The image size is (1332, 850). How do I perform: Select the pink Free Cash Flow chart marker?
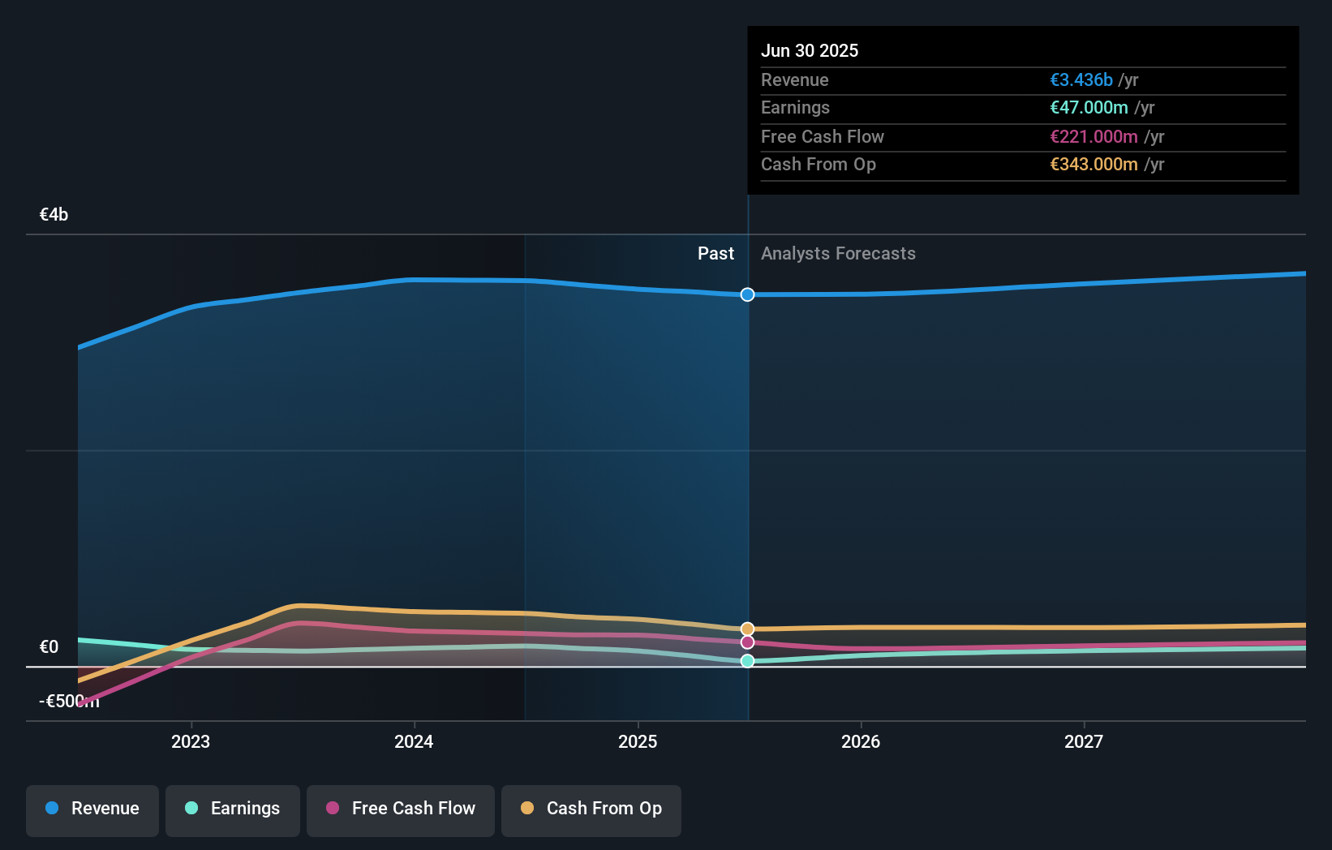point(746,642)
